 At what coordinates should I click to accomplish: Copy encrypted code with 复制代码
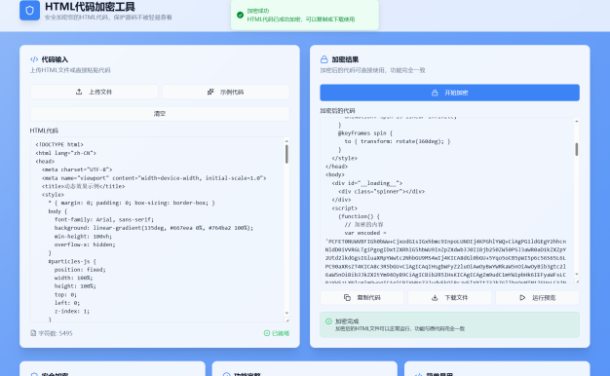362,297
